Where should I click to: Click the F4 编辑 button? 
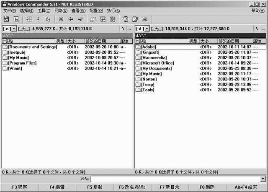tap(57, 187)
